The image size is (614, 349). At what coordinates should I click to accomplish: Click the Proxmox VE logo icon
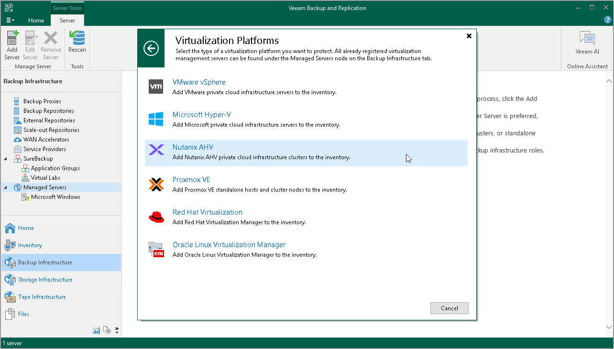(156, 184)
